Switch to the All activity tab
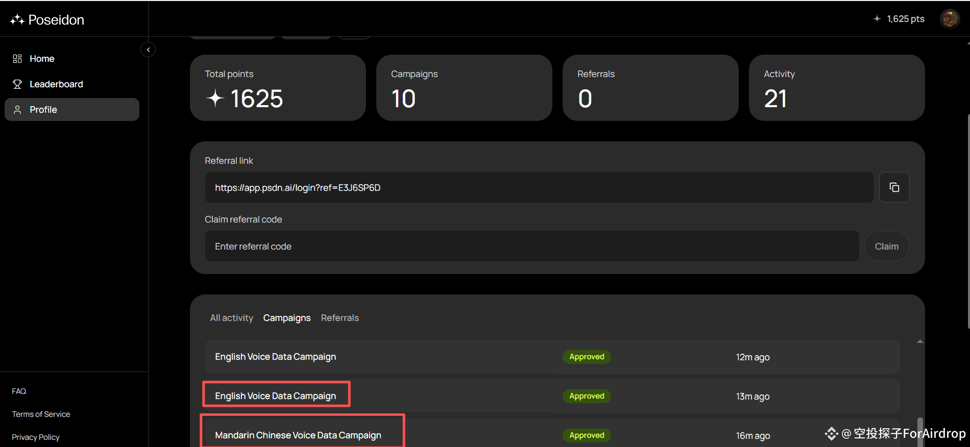This screenshot has width=970, height=447. 232,318
